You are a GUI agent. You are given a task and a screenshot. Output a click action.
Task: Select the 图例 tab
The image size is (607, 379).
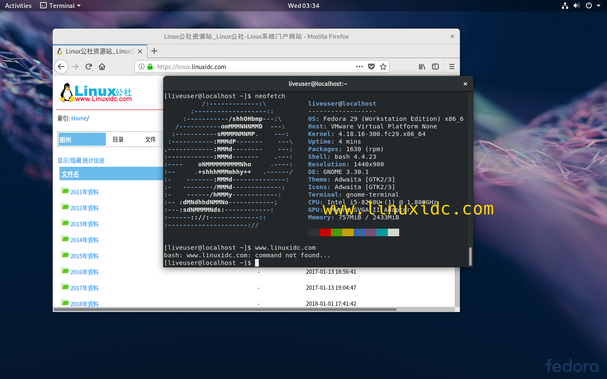(x=82, y=139)
